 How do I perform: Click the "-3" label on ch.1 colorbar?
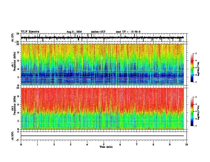click(196, 53)
